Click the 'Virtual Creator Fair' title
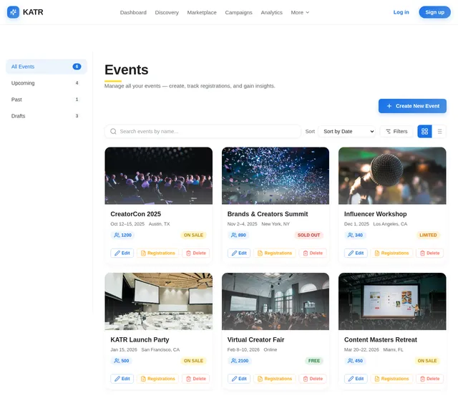Viewport: 458px width, 401px height. click(x=255, y=339)
